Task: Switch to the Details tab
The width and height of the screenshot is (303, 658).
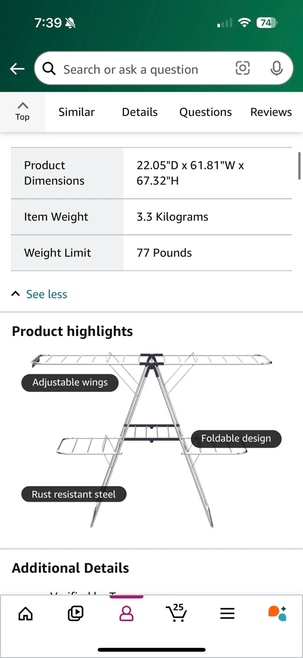Action: [x=139, y=112]
